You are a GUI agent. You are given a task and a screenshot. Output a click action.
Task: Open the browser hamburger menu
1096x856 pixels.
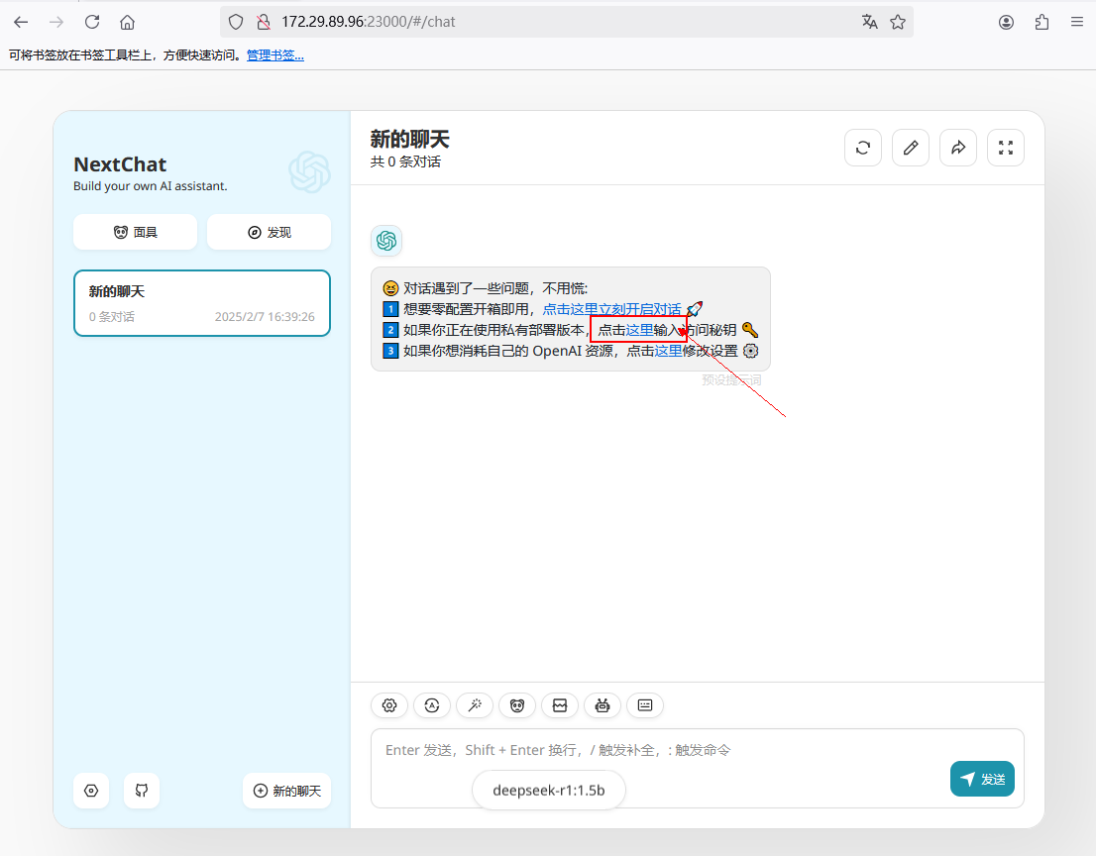point(1077,23)
